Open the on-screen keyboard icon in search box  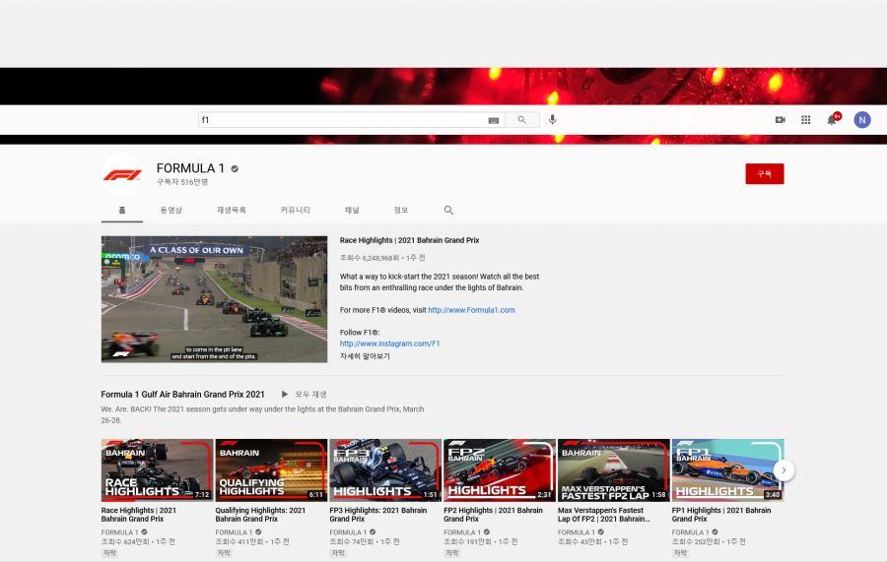494,120
